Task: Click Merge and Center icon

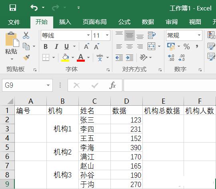Action: tap(151, 46)
